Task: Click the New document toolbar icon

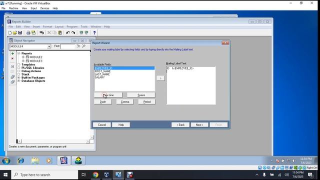Action: [x=10, y=32]
